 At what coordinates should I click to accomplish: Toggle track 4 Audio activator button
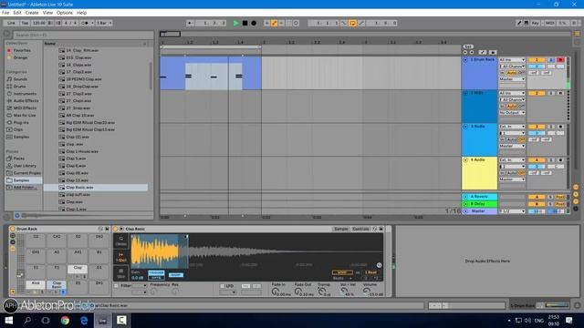[x=537, y=160]
